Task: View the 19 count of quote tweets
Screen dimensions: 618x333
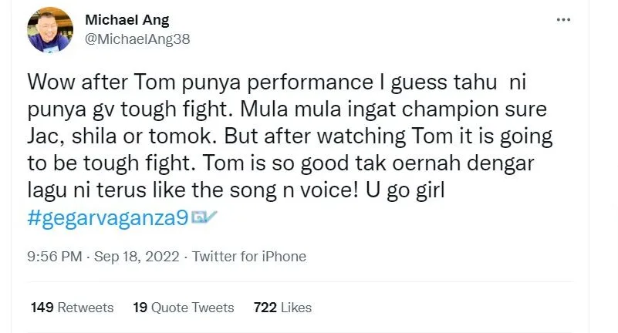Action: tap(140, 308)
